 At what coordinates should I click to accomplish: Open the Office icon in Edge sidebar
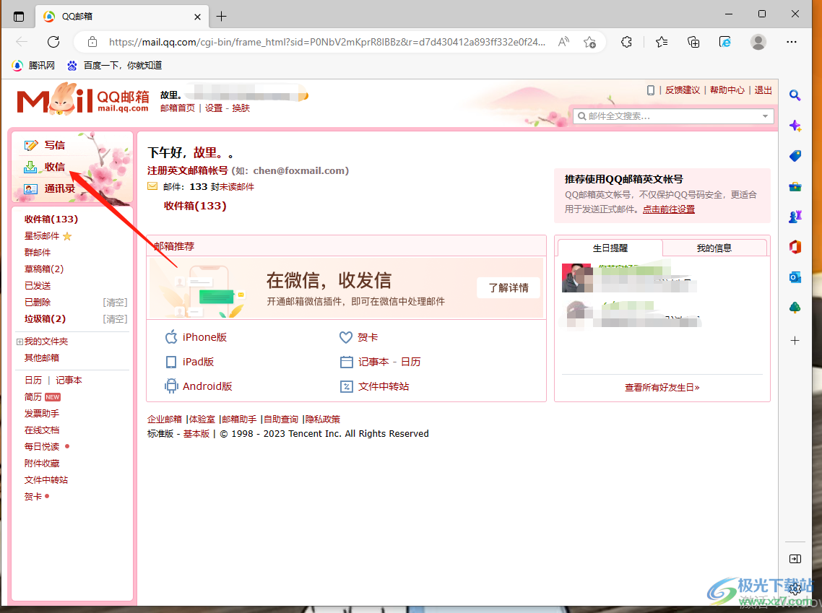point(795,247)
